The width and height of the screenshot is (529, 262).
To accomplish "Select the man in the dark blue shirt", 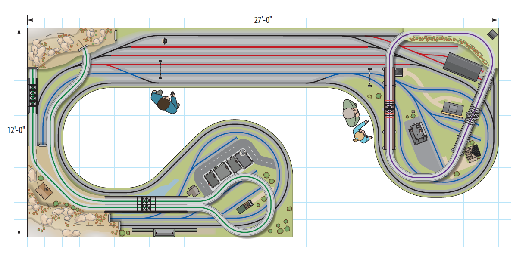I will pyautogui.click(x=164, y=102).
